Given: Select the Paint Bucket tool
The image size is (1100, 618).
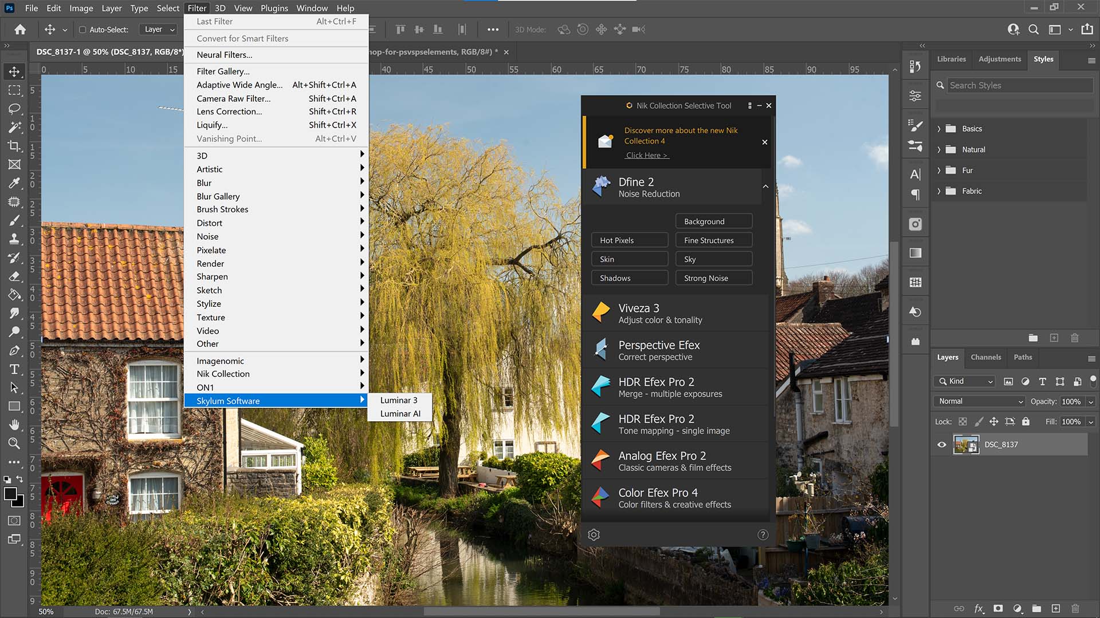Looking at the screenshot, I should coord(14,295).
